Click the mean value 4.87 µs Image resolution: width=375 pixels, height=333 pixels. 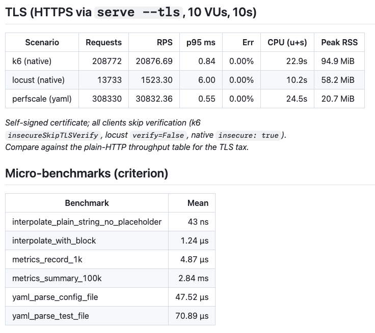tap(195, 259)
